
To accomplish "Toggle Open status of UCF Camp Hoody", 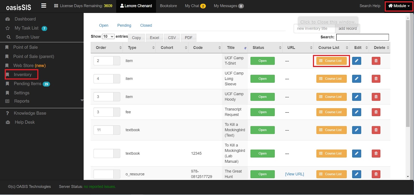I will [x=262, y=97].
